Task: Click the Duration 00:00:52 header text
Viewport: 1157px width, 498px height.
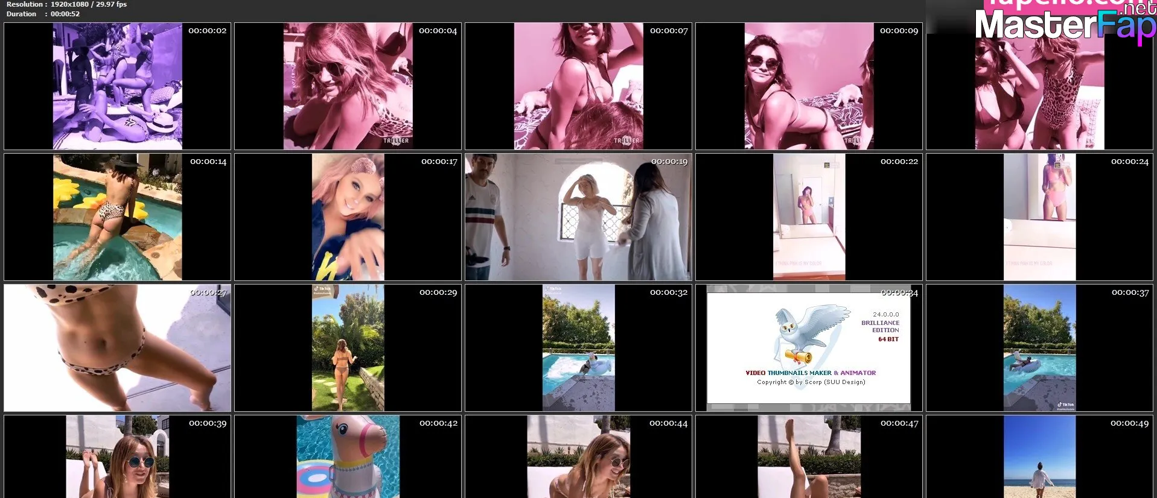Action: [43, 14]
